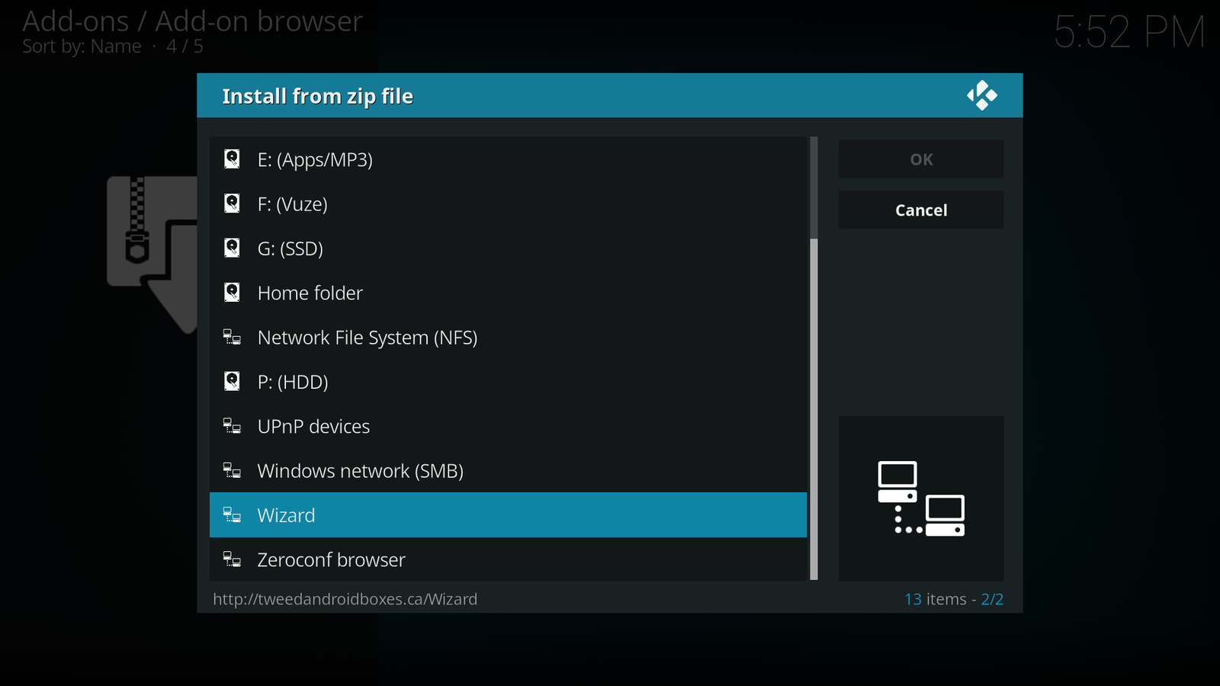The height and width of the screenshot is (686, 1220).
Task: Click the drive icon beside Home folder
Action: click(232, 293)
